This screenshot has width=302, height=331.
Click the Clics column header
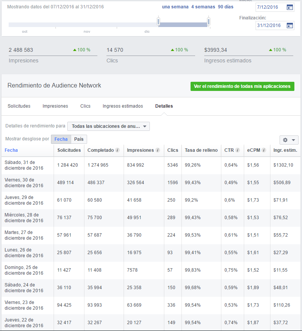pyautogui.click(x=173, y=150)
